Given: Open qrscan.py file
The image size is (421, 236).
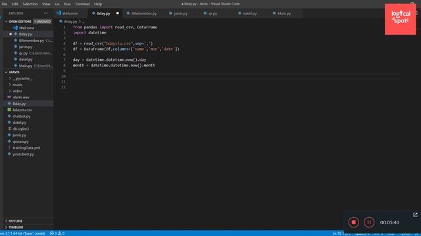Looking at the screenshot, I should pos(20,142).
